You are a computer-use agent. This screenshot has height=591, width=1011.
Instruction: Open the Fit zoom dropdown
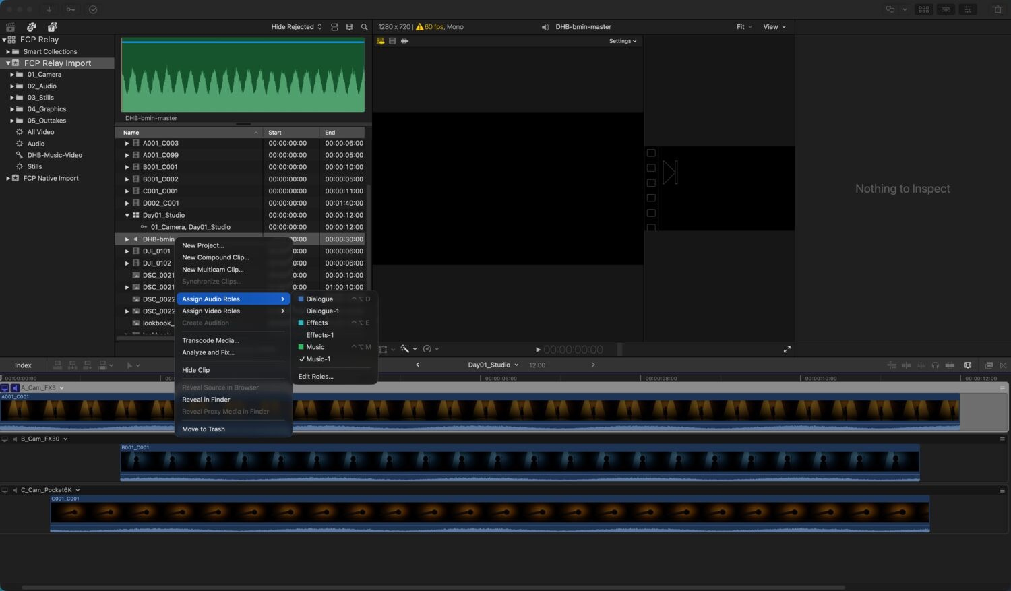(744, 27)
